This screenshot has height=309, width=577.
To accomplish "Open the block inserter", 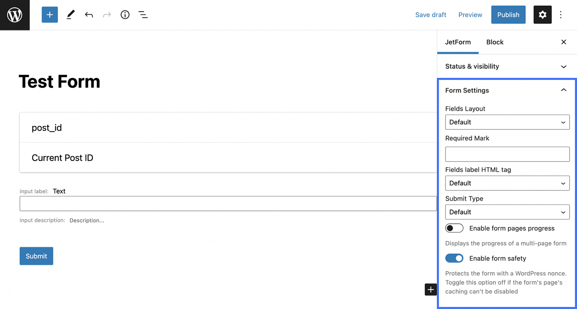I will click(x=49, y=14).
